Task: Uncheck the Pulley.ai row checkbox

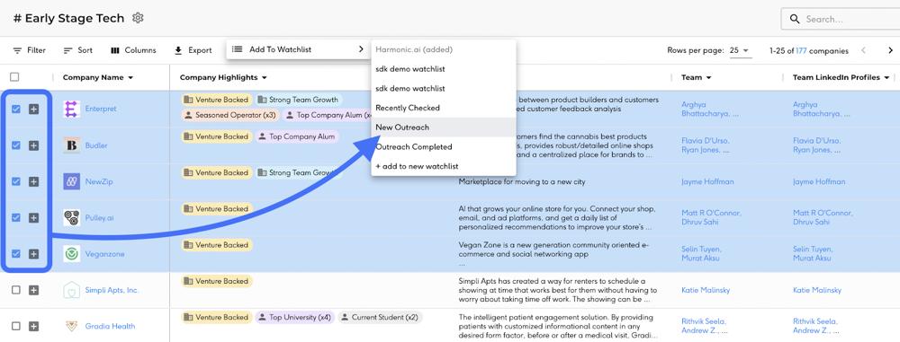Action: coord(16,218)
